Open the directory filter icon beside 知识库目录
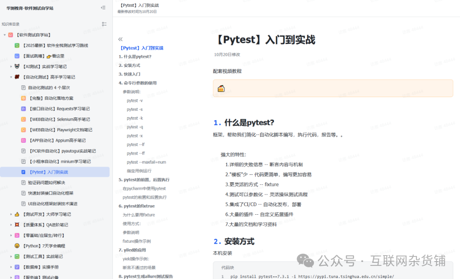The width and height of the screenshot is (460, 279). pos(104,24)
